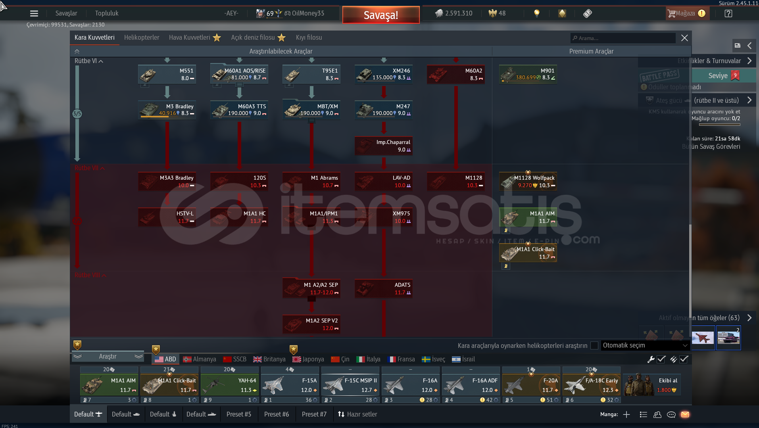Click the light bulb icon in top bar

click(537, 13)
